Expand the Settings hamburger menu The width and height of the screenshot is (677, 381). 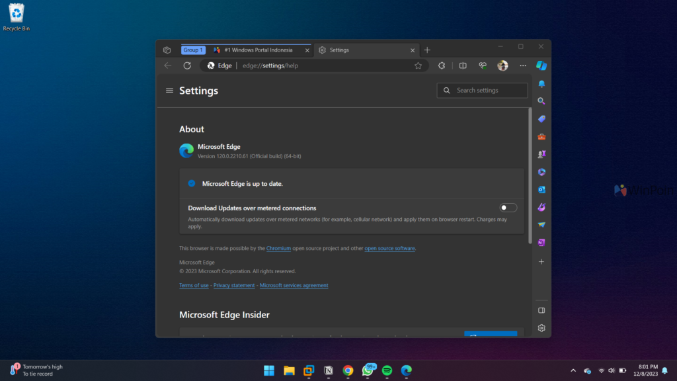click(x=170, y=91)
